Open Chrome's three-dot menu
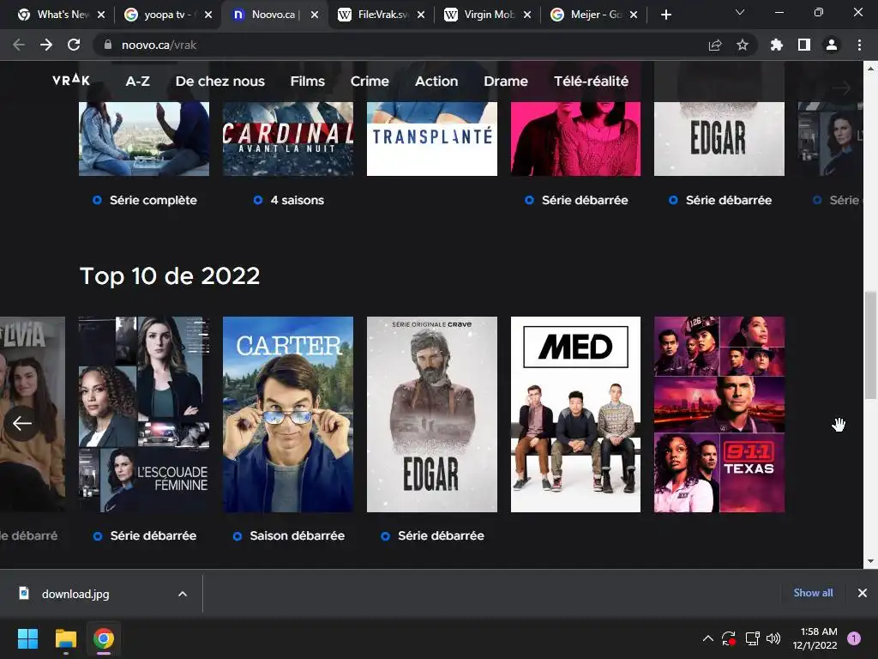Viewport: 878px width, 659px height. click(859, 45)
